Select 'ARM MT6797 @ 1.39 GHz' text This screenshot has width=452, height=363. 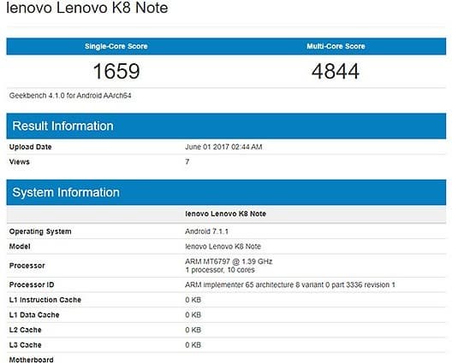(229, 261)
